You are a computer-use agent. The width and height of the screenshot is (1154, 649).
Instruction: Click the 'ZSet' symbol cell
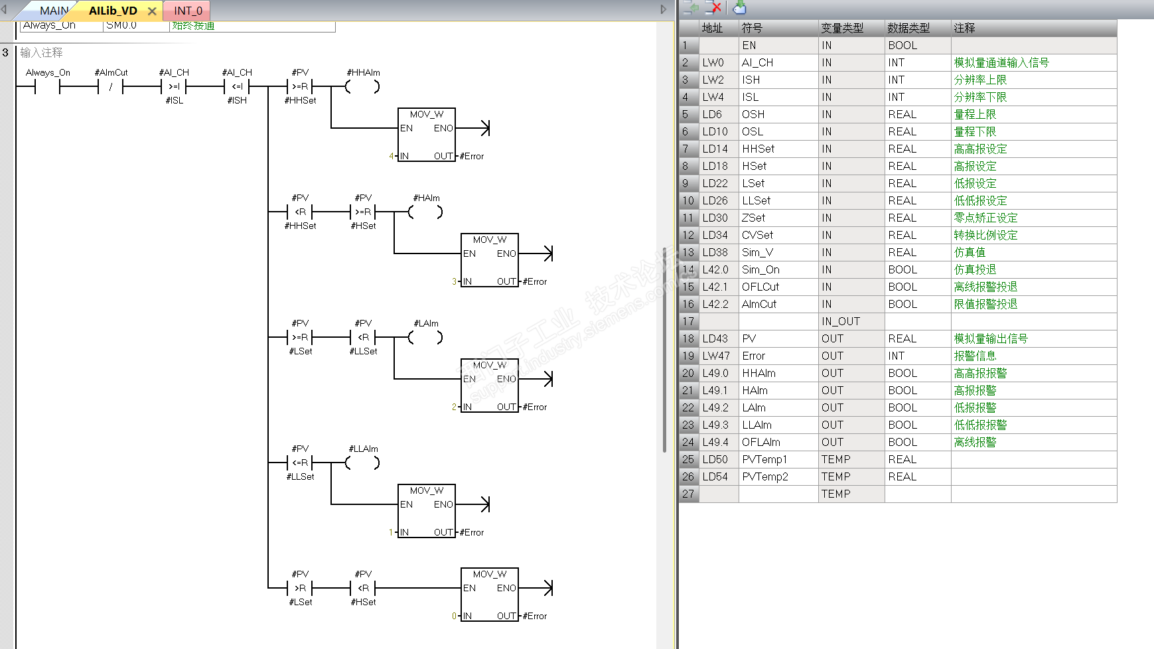pos(778,218)
